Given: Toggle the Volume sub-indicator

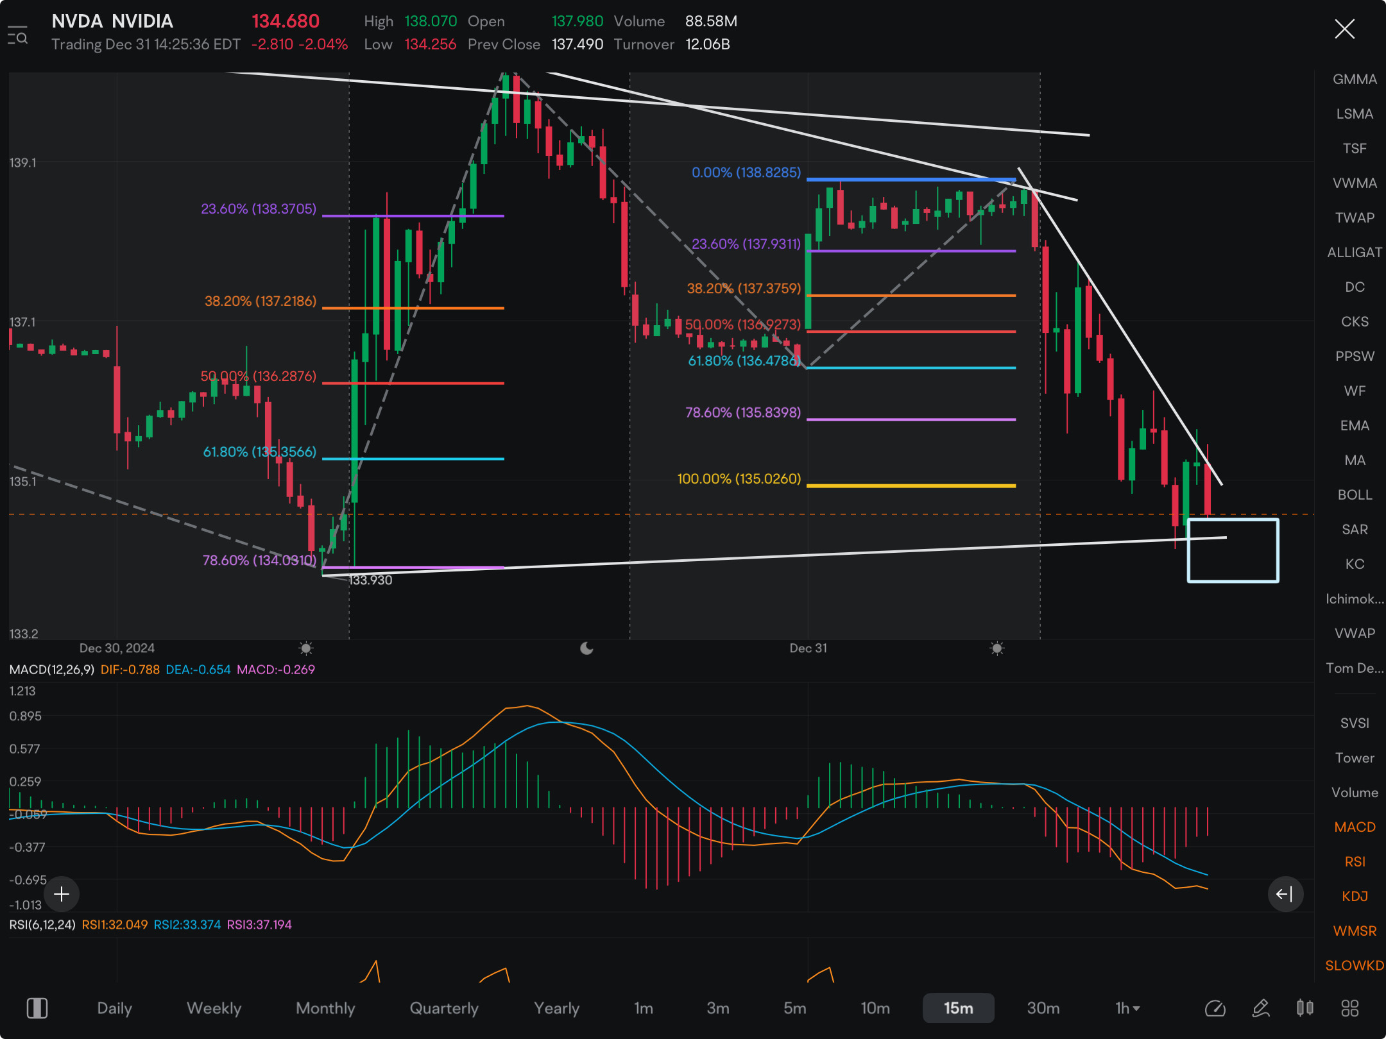Looking at the screenshot, I should click(1355, 792).
